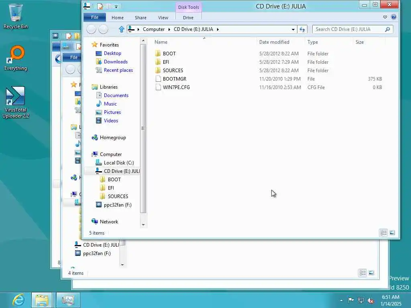Click the Forward navigation button
411x308 pixels.
click(103, 29)
